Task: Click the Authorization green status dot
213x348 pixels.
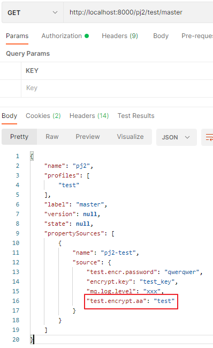Action: click(x=87, y=36)
